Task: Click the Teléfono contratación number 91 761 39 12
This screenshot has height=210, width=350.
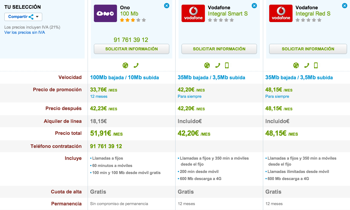Action: (x=106, y=146)
